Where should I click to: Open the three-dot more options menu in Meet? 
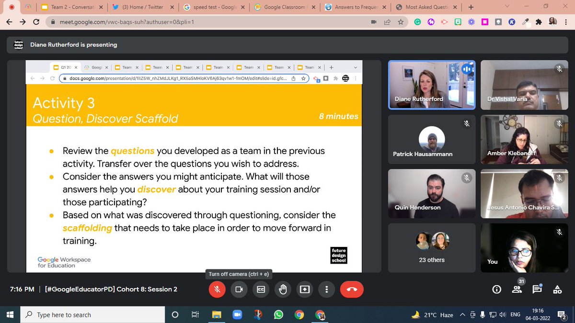[x=326, y=289]
